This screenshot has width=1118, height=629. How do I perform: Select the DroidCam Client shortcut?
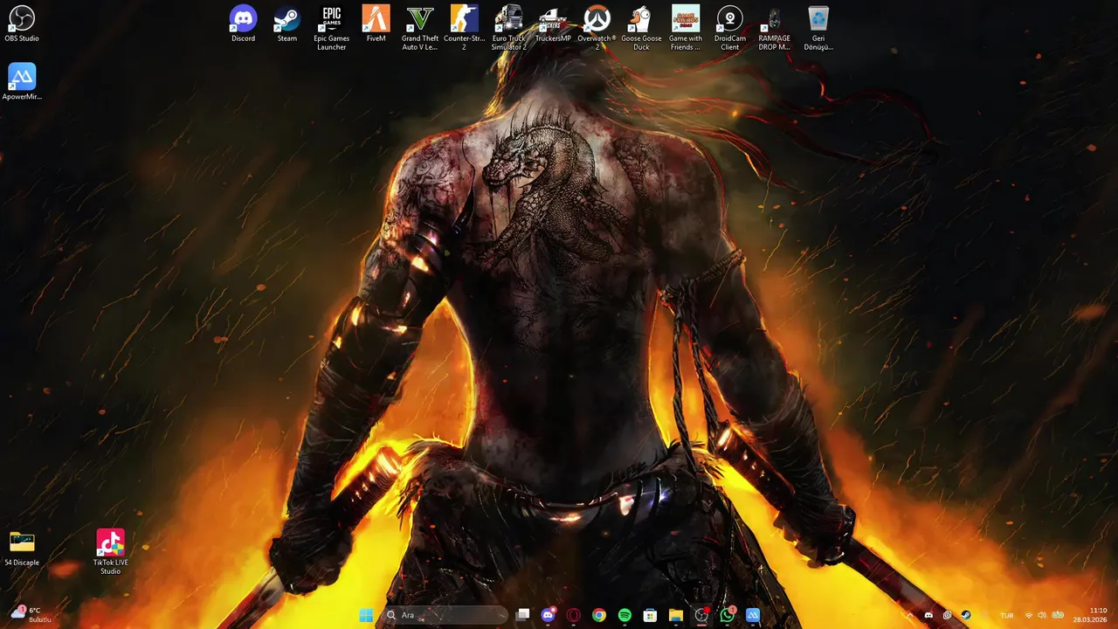729,28
